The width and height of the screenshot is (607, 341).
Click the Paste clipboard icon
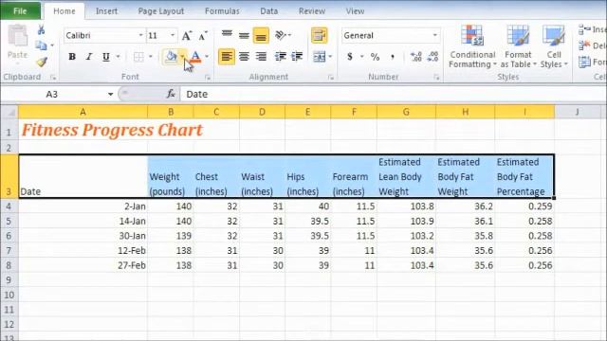17,37
